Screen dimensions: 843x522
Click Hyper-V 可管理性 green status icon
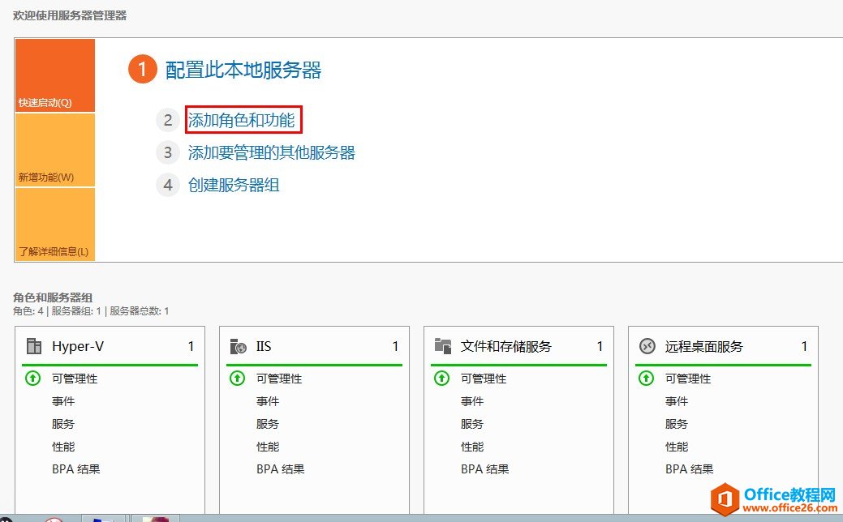coord(32,379)
